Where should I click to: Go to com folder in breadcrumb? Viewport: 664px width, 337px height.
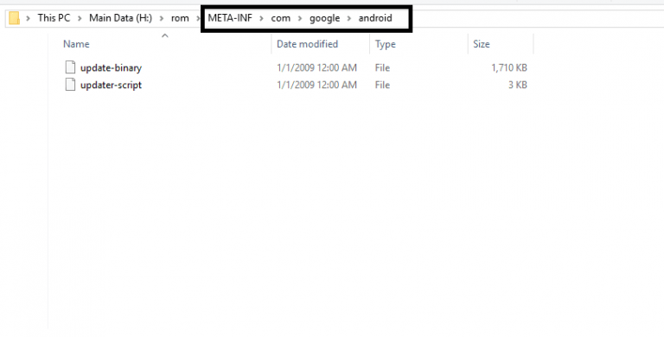(x=281, y=18)
